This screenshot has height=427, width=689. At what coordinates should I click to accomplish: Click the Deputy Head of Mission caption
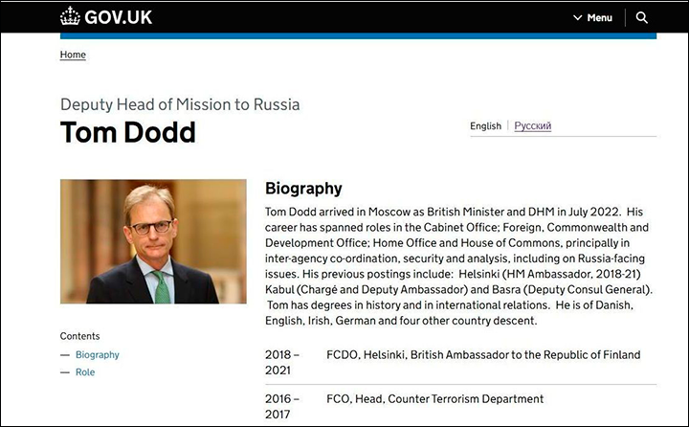pyautogui.click(x=180, y=104)
